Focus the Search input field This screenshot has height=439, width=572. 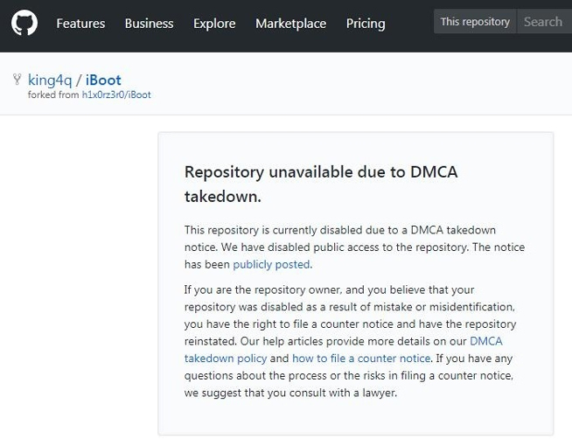544,22
